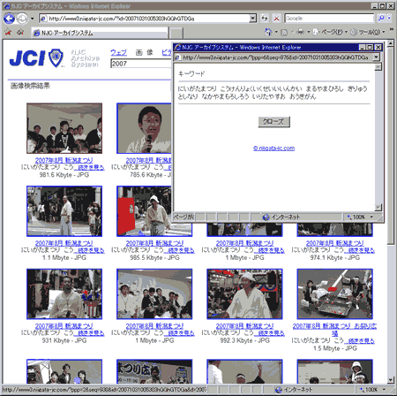The width and height of the screenshot is (397, 396).
Task: Click the popup scrollbar up arrow
Action: [378, 67]
